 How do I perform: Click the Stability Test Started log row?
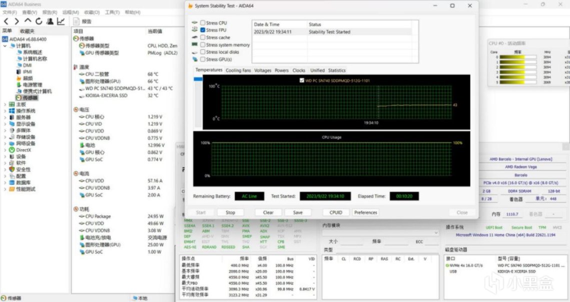tap(332, 32)
